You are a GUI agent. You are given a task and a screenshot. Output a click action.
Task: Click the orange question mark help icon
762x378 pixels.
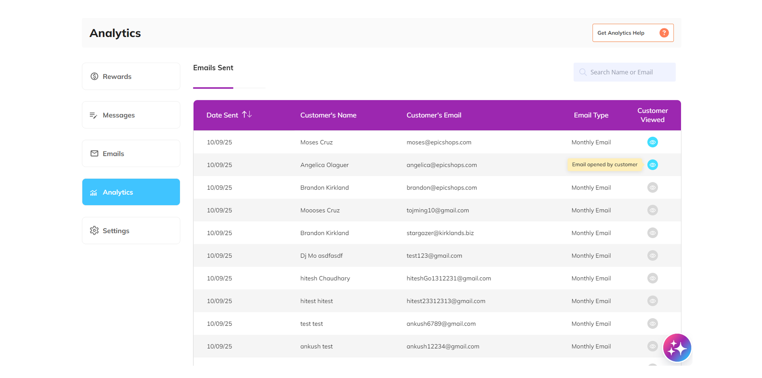click(x=664, y=33)
